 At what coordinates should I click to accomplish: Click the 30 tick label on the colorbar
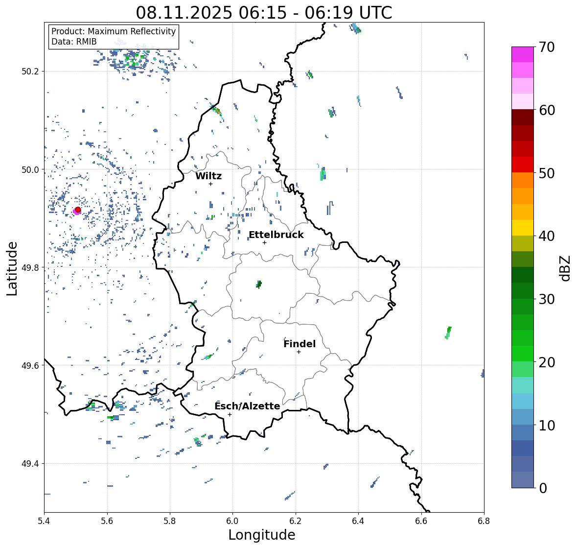tap(547, 299)
